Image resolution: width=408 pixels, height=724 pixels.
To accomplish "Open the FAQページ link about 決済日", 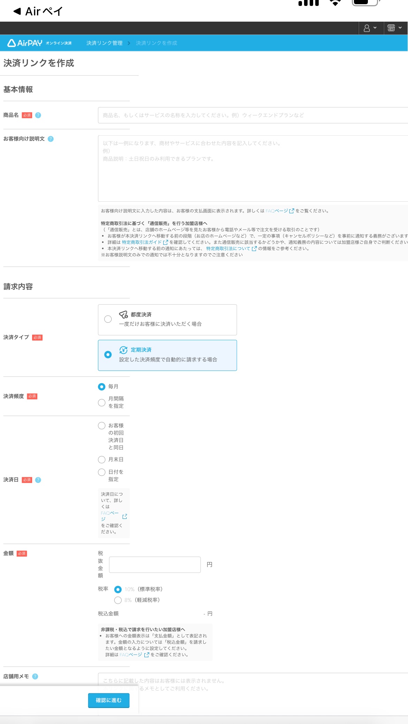I will pos(109,516).
